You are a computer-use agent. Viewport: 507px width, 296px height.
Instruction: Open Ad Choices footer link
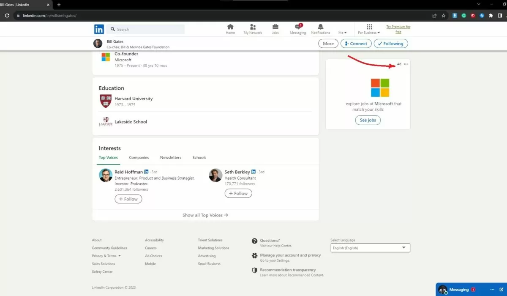pyautogui.click(x=153, y=256)
